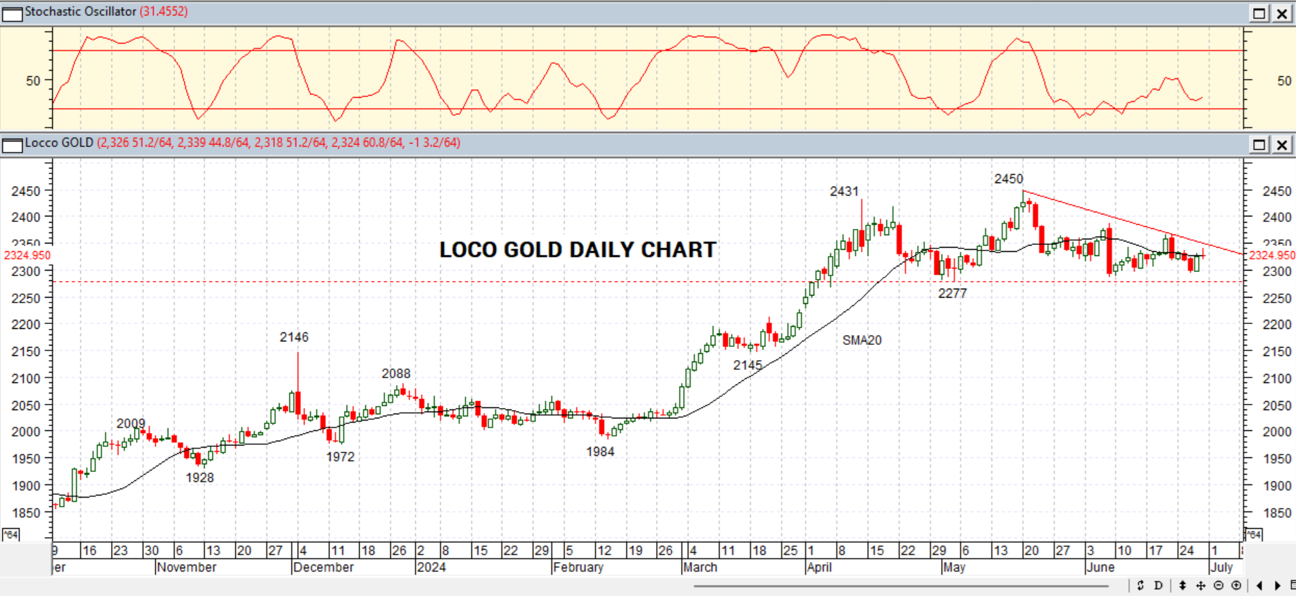1296x596 pixels.
Task: Click the stochastic value '(31.4552)' in title
Action: (164, 12)
